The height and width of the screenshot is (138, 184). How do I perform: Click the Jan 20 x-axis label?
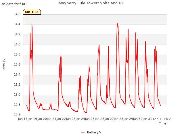[x=42, y=119]
